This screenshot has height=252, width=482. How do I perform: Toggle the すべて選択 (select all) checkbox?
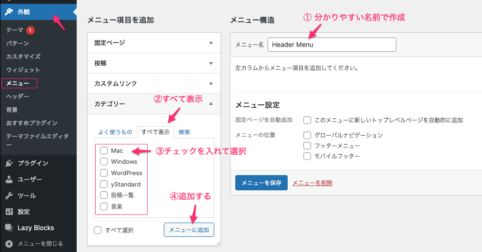point(98,230)
